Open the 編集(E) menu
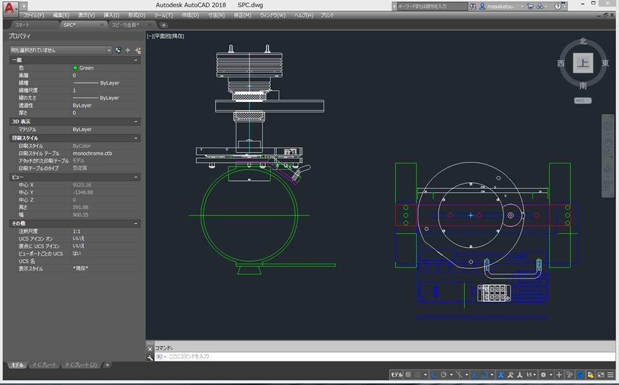 coord(61,15)
